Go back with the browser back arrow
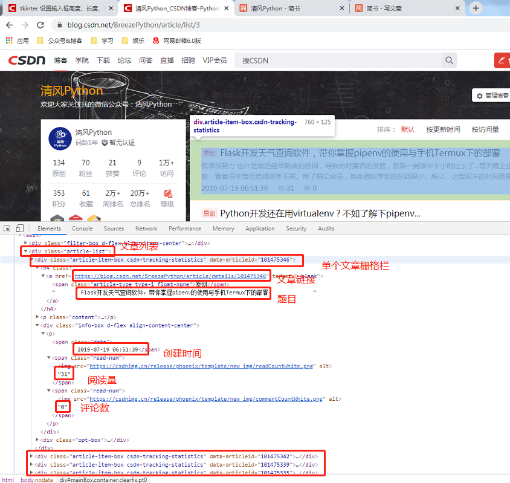 pos(10,25)
